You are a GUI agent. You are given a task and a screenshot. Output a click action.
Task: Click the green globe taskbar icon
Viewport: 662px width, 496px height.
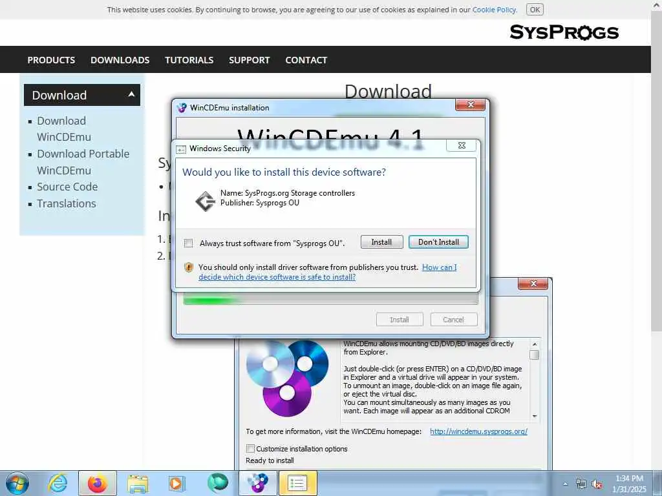click(217, 483)
